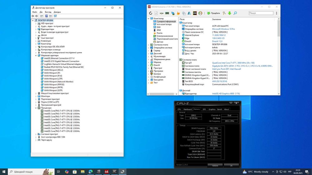The image size is (312, 175).
Task: Open the Microsoft Windows 10 Pro link
Action: click(223, 29)
